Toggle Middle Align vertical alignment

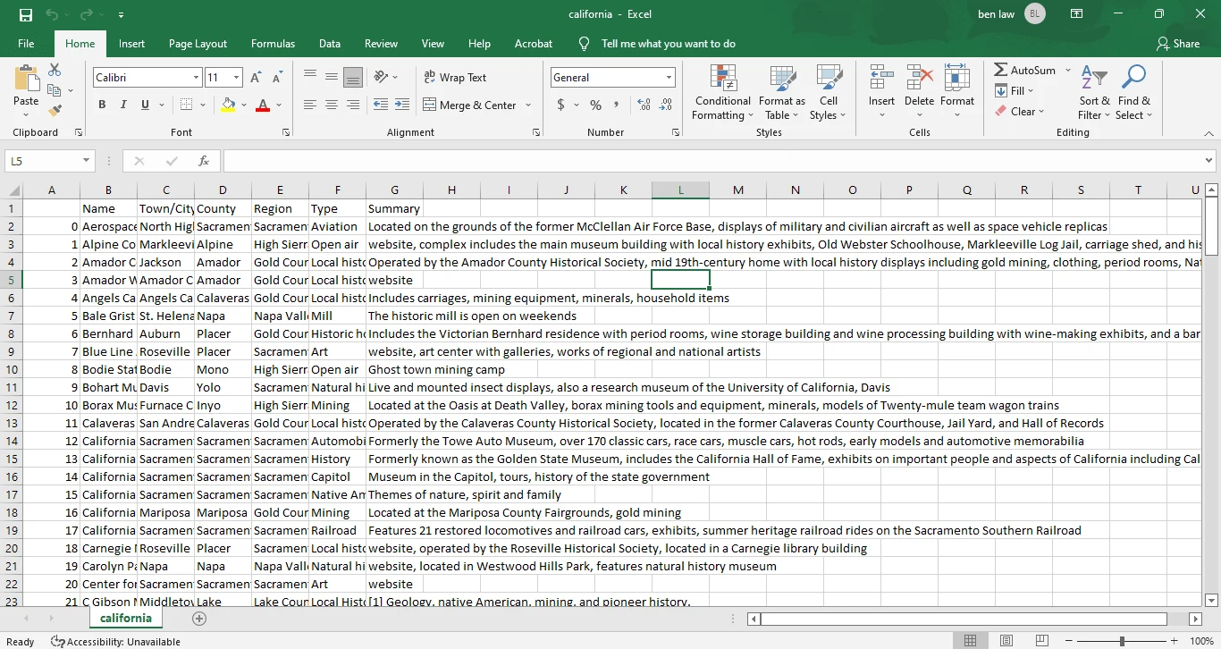pyautogui.click(x=332, y=77)
